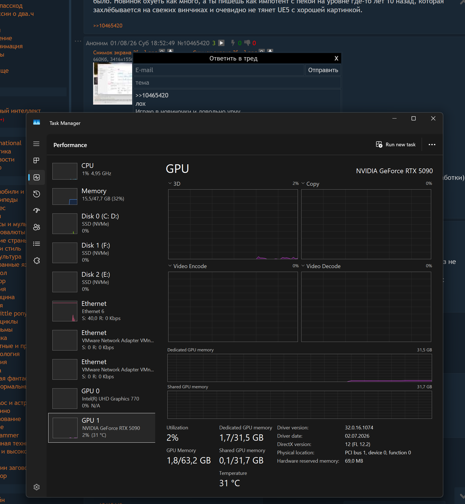Click the driver date 02.07.2026
The width and height of the screenshot is (465, 504).
pos(357,436)
